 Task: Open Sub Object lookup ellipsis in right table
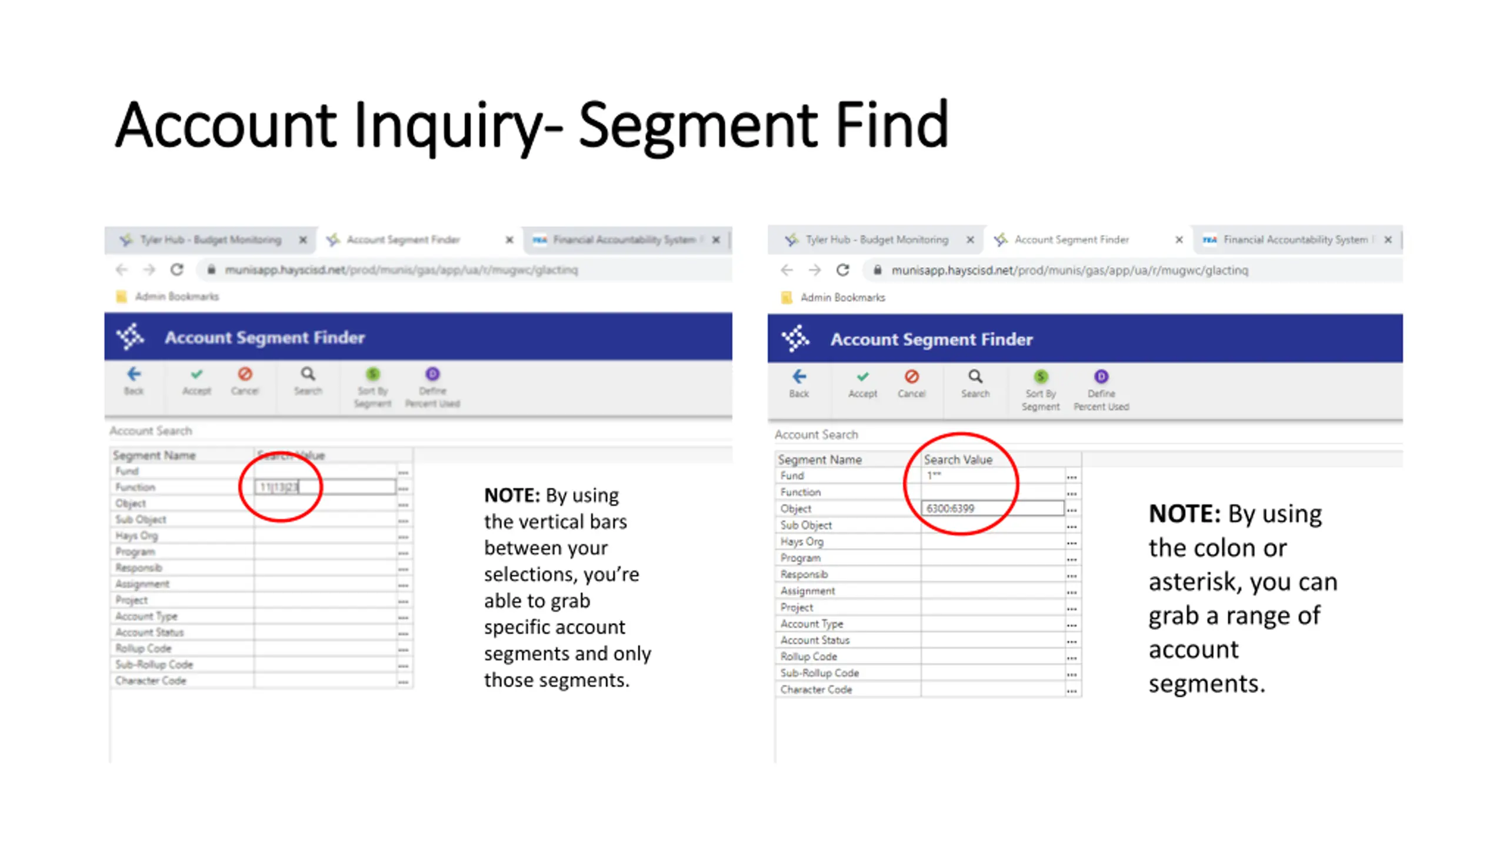1072,526
